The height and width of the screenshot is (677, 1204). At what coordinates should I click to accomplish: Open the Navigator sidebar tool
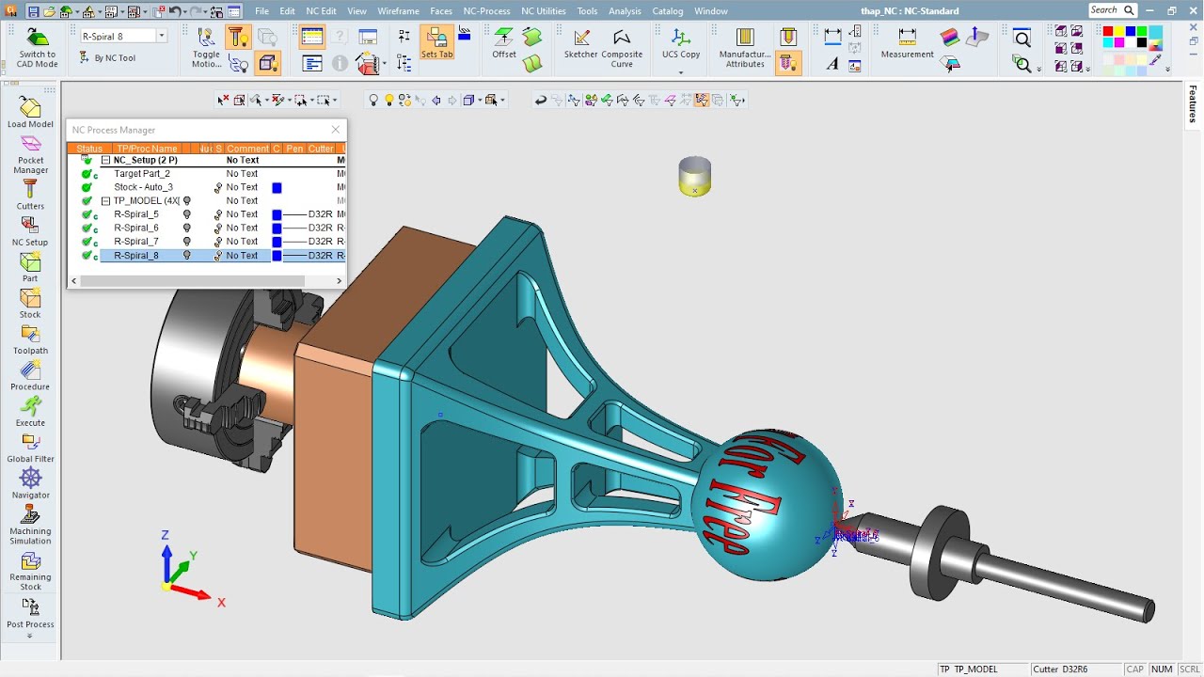pyautogui.click(x=30, y=483)
